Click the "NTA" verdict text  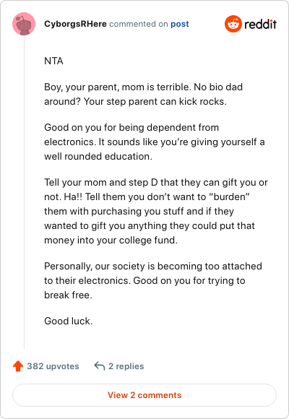[x=53, y=61]
